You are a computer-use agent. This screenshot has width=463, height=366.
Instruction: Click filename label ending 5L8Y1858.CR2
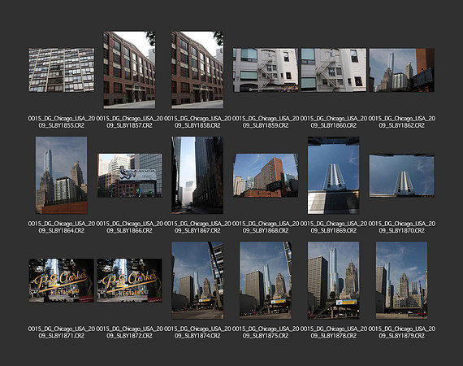coord(197,122)
